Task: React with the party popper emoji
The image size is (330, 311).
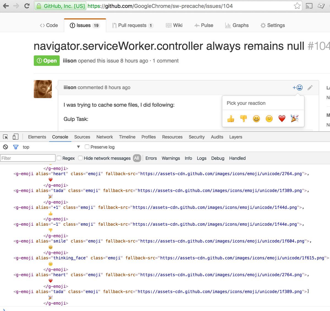Action: (x=295, y=119)
